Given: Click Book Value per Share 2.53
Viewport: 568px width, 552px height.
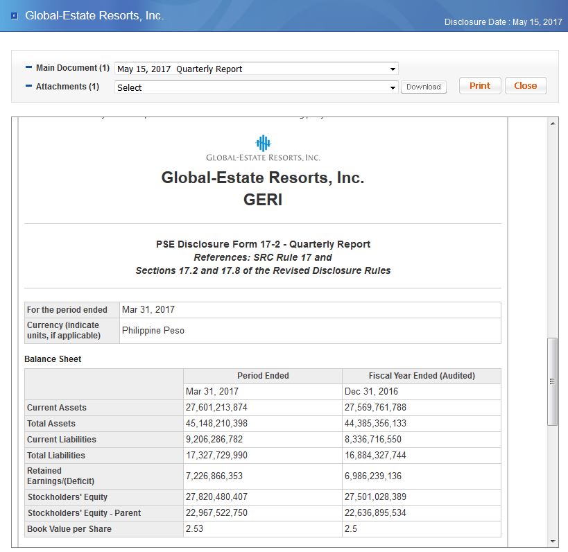Looking at the screenshot, I should [x=194, y=529].
